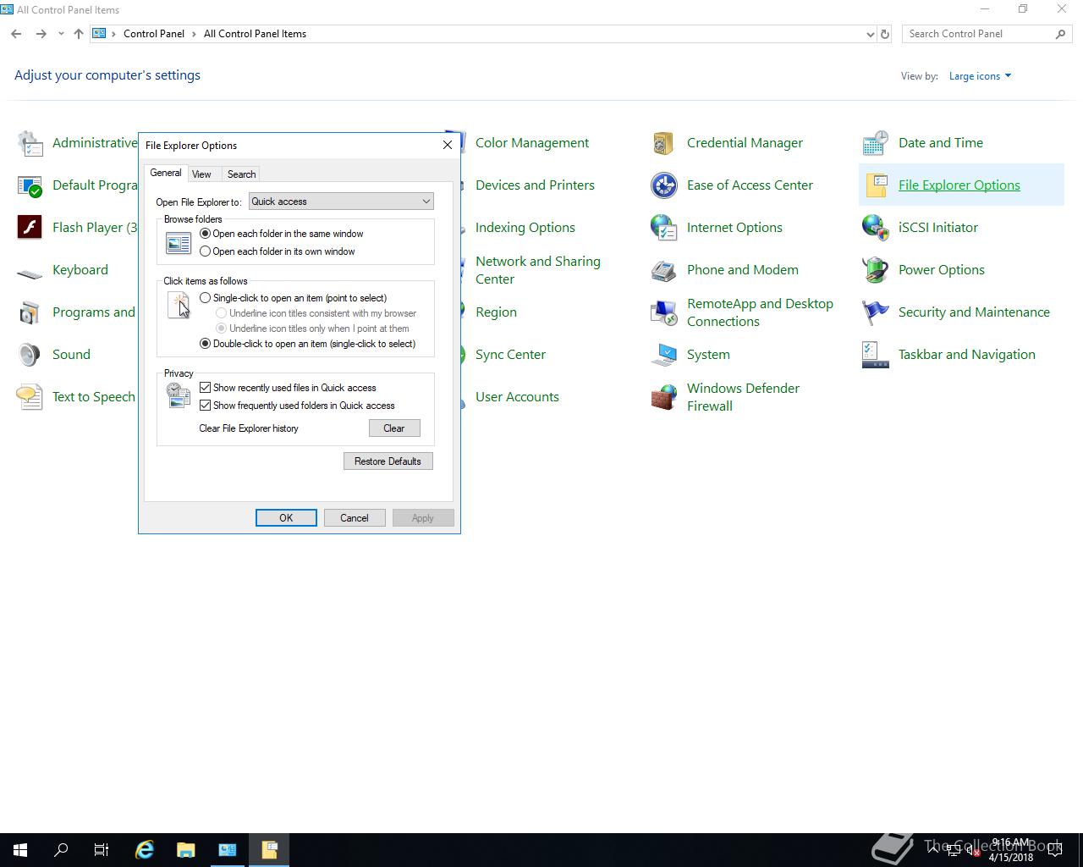The image size is (1083, 867).
Task: Open Color Management link
Action: (532, 143)
